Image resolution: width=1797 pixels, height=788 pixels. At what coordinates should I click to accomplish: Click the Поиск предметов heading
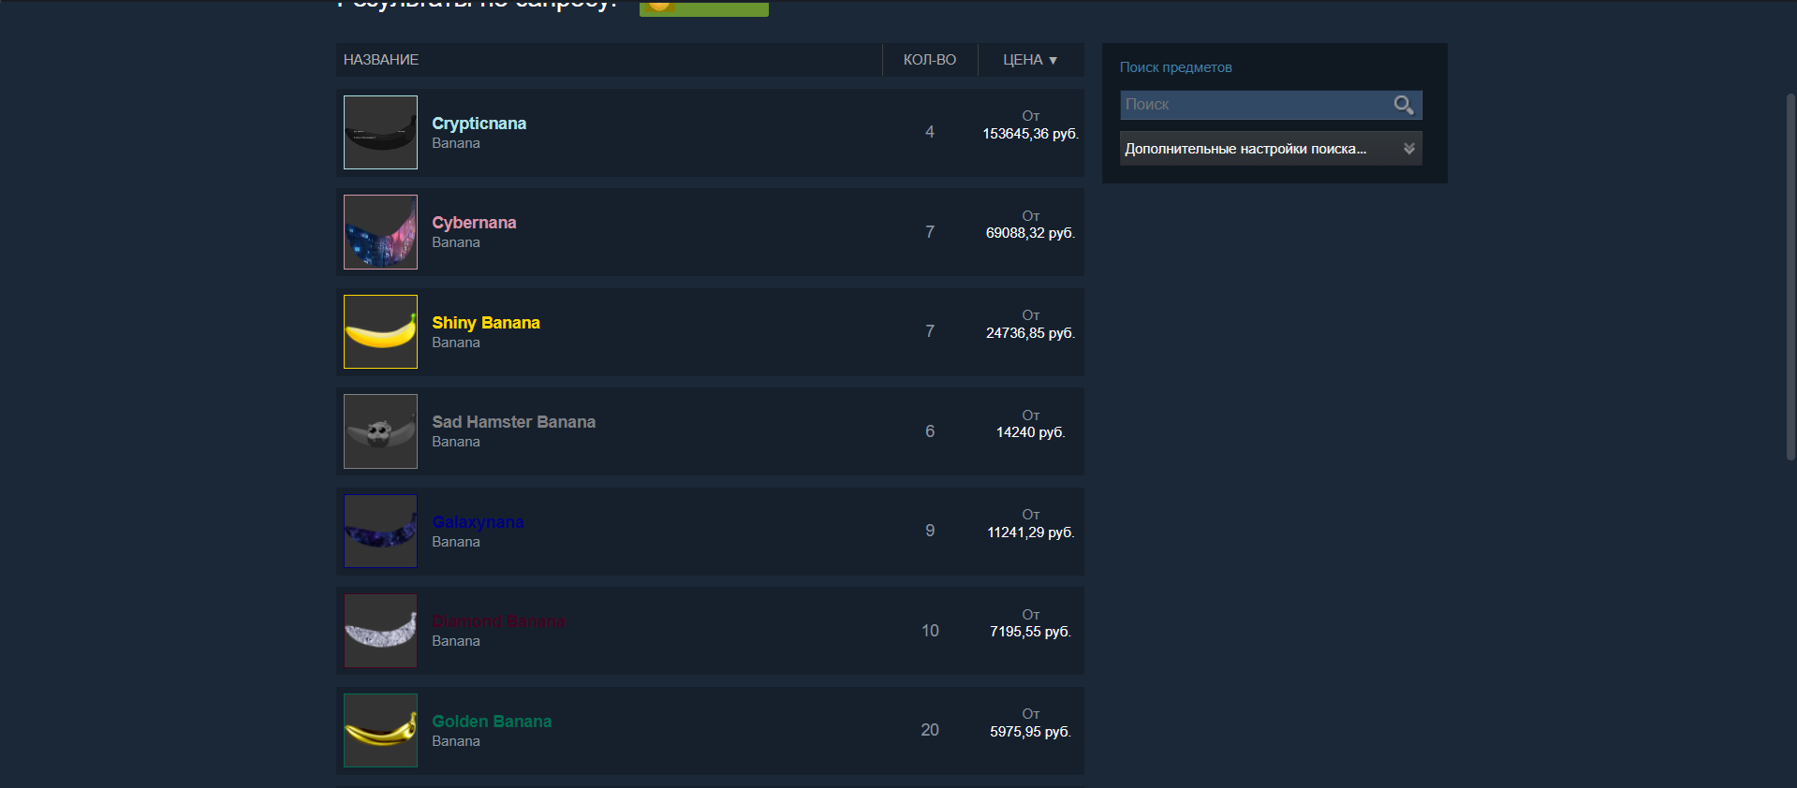pos(1175,67)
